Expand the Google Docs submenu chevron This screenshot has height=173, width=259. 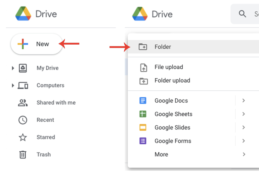244,101
